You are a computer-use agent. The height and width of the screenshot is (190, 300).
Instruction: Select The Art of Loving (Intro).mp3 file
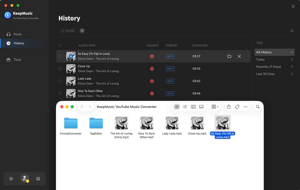(121, 128)
